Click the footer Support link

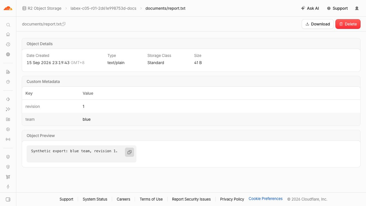(x=66, y=199)
